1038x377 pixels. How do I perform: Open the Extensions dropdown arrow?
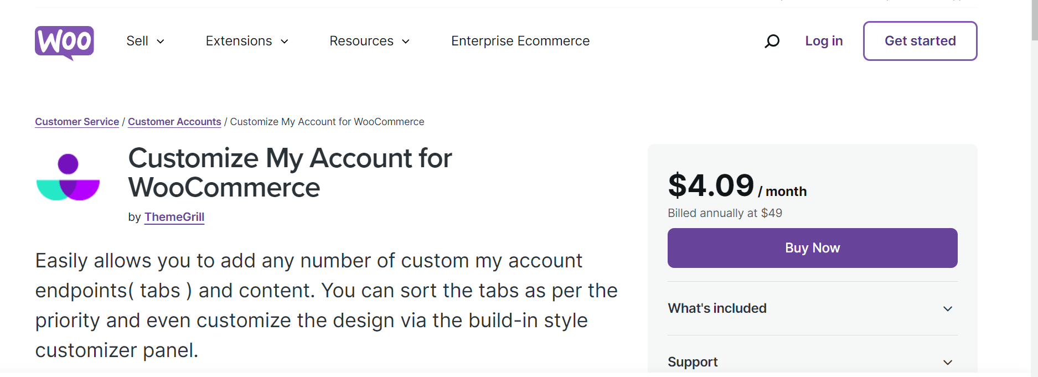point(285,42)
